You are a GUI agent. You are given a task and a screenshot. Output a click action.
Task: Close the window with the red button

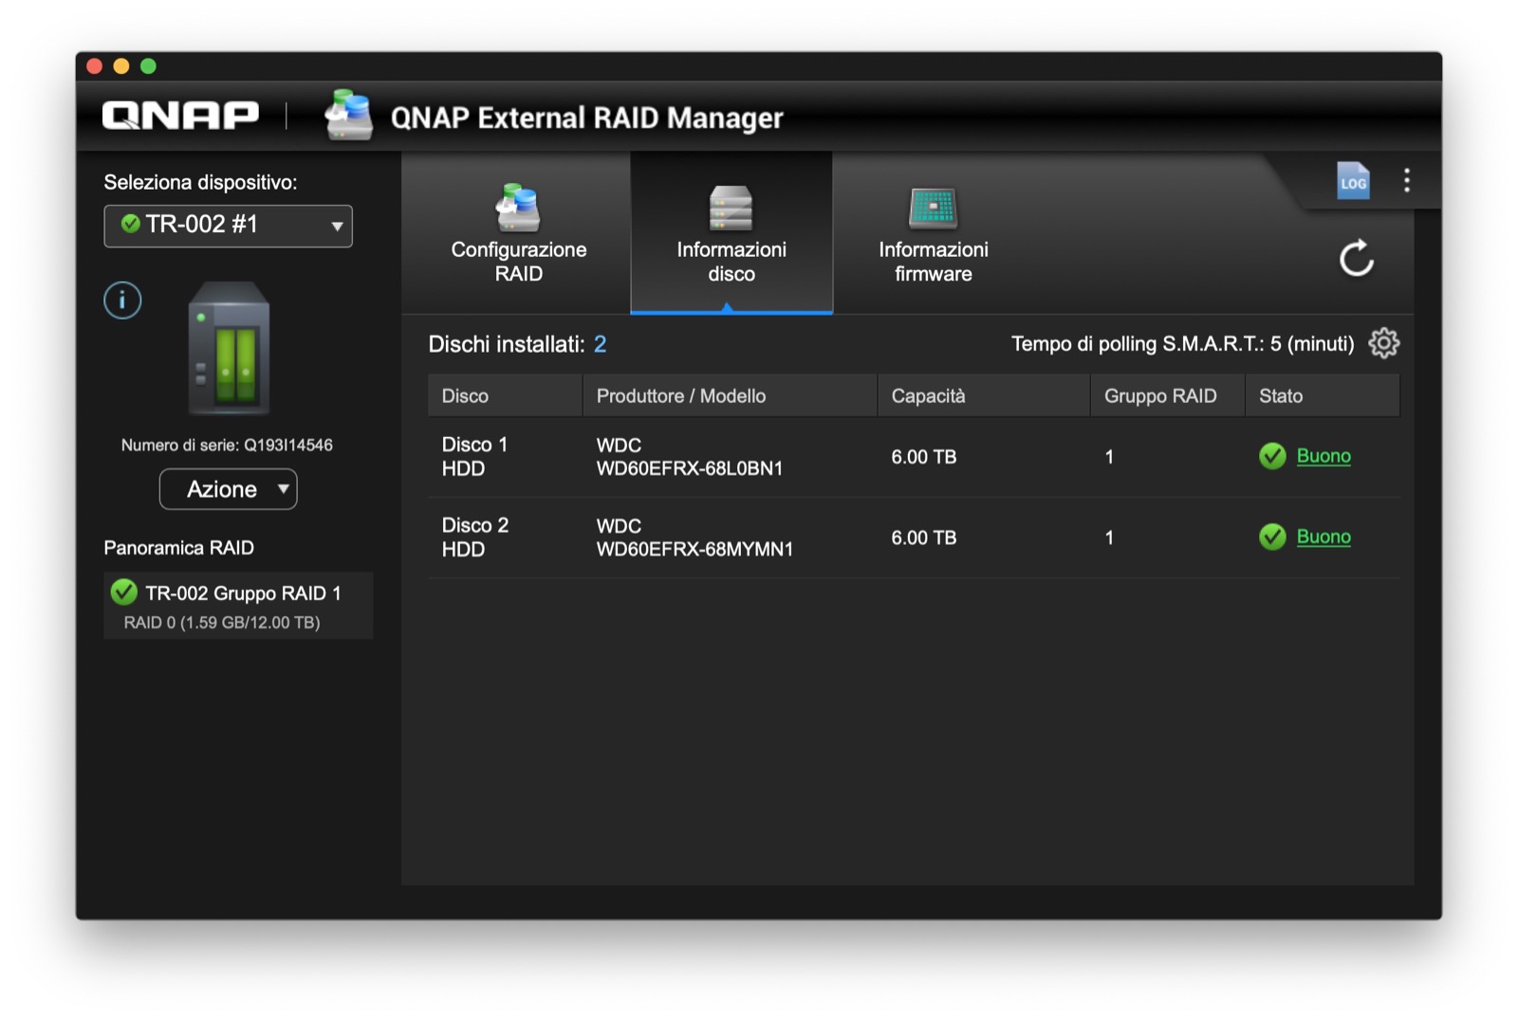(x=94, y=65)
